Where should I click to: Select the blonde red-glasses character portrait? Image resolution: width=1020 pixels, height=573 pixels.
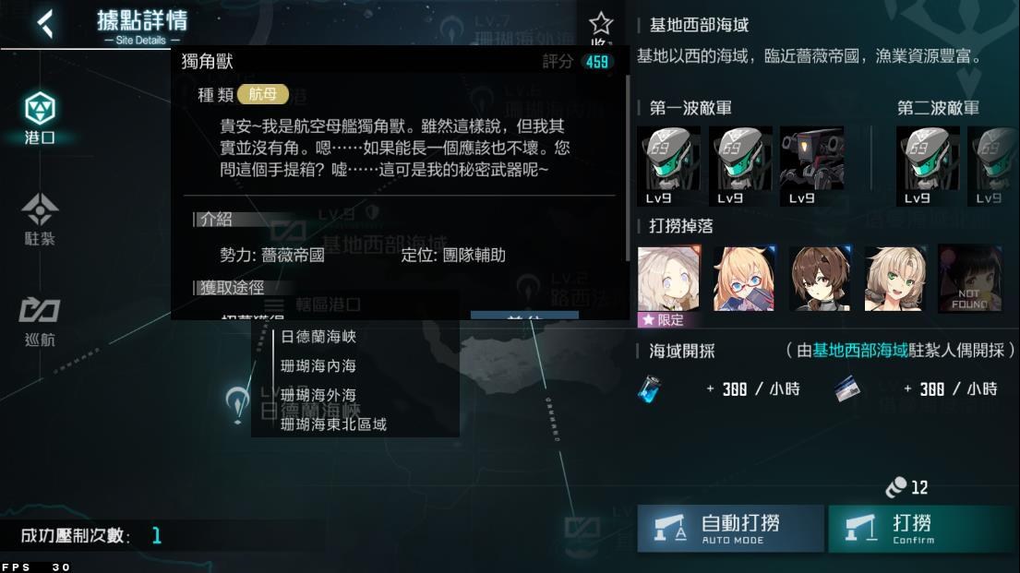(x=744, y=279)
